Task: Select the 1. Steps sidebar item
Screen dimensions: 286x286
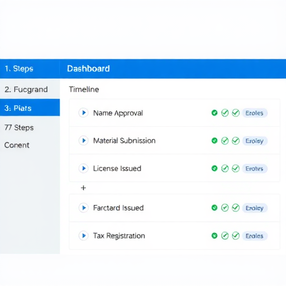Action: point(30,69)
